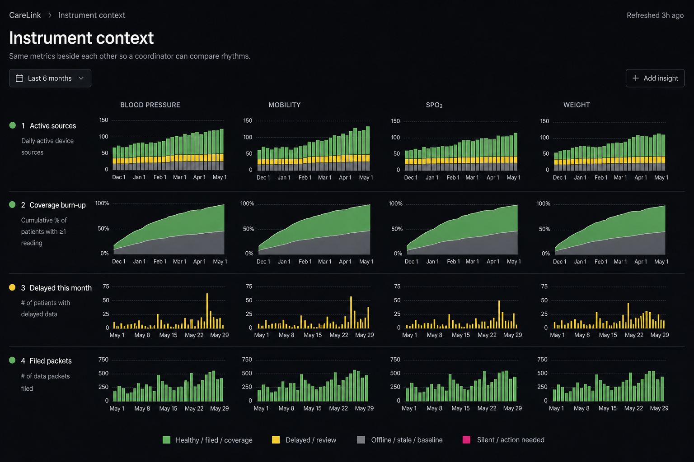Image resolution: width=694 pixels, height=462 pixels.
Task: Click the yellow status dot for Delayed this month
Action: (x=13, y=287)
